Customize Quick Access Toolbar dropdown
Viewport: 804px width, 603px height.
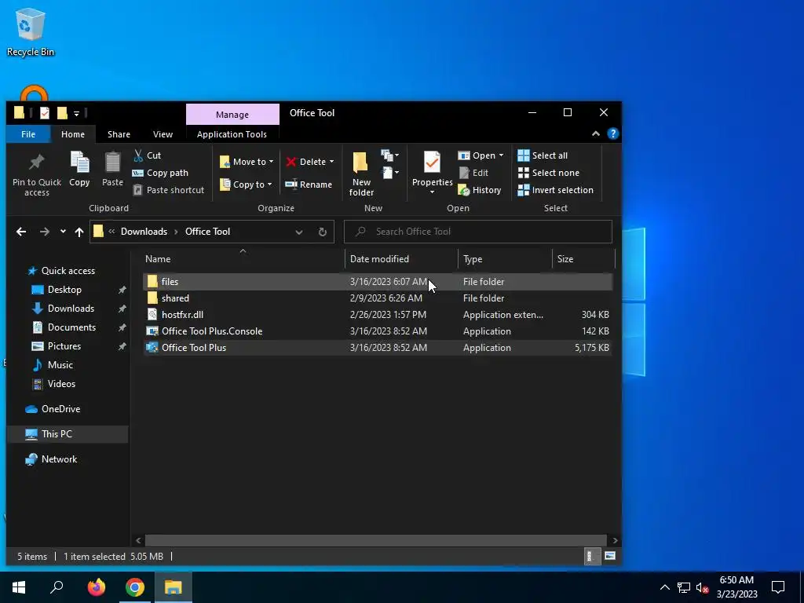click(x=76, y=113)
